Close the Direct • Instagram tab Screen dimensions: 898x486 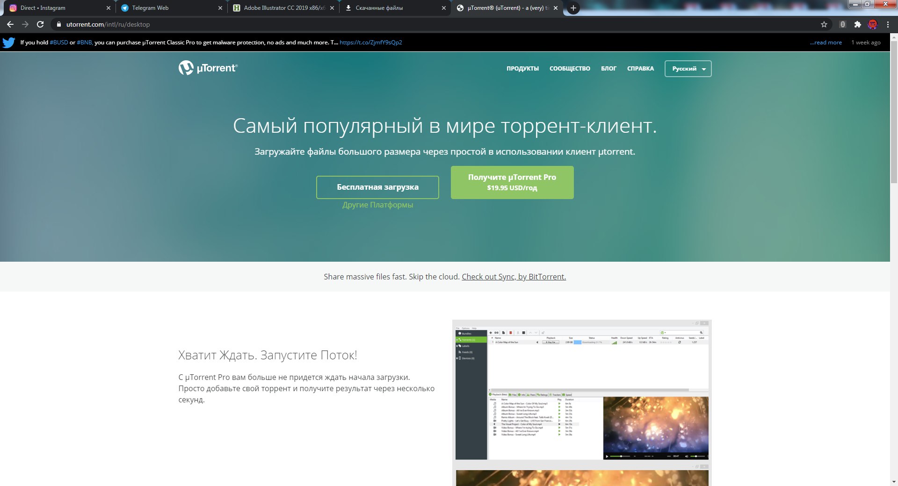coord(109,8)
